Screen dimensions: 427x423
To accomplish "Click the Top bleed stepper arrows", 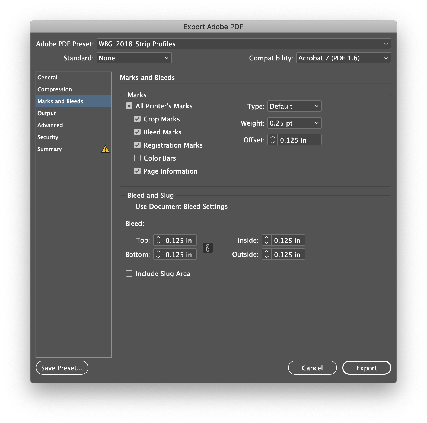I will point(158,240).
